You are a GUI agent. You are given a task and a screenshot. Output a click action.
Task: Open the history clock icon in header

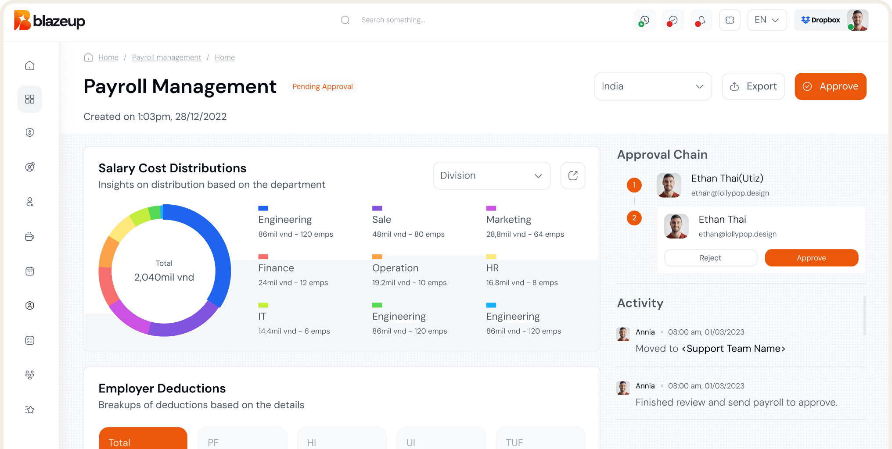[x=644, y=20]
